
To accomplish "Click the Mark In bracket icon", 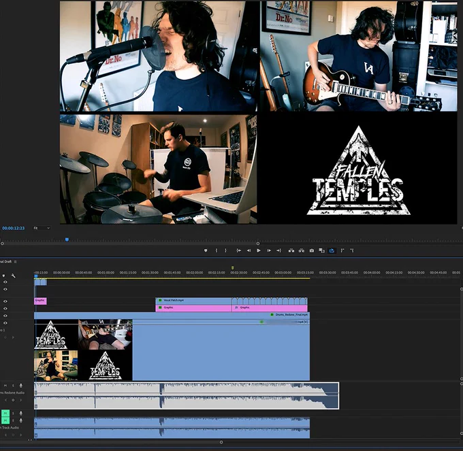I will click(x=217, y=250).
